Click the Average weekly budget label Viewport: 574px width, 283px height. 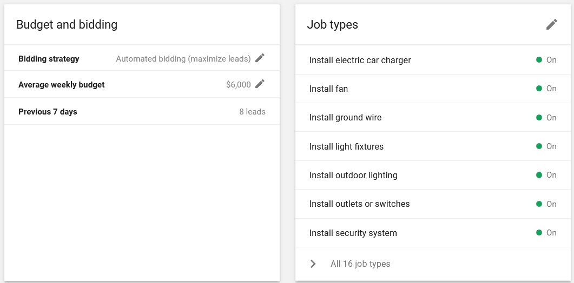point(62,85)
